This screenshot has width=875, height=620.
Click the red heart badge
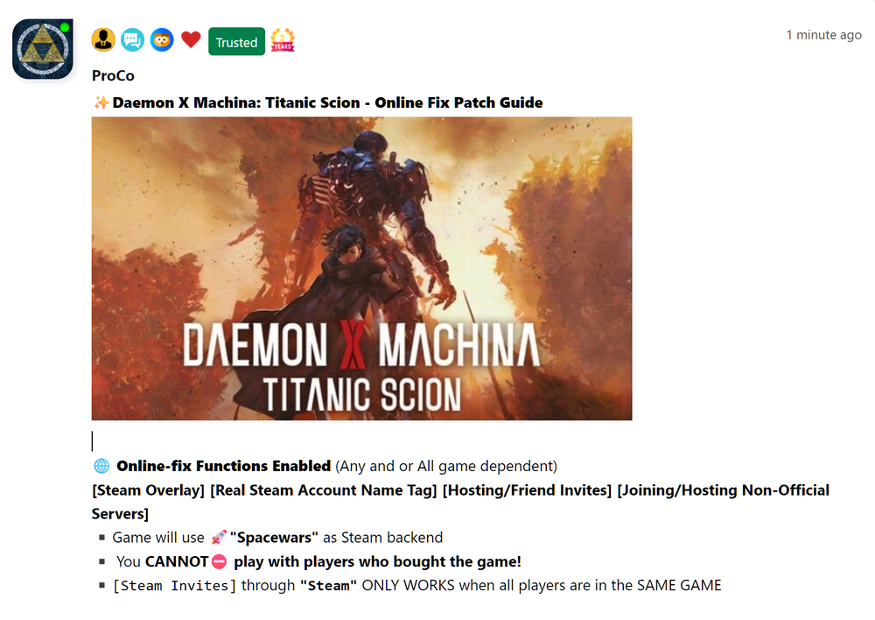coord(191,39)
